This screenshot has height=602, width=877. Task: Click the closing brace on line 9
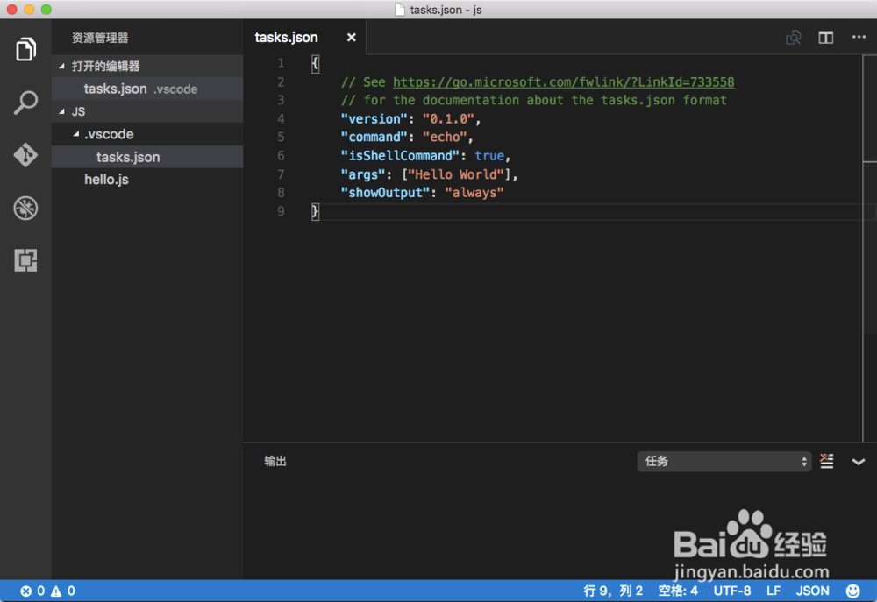click(315, 211)
